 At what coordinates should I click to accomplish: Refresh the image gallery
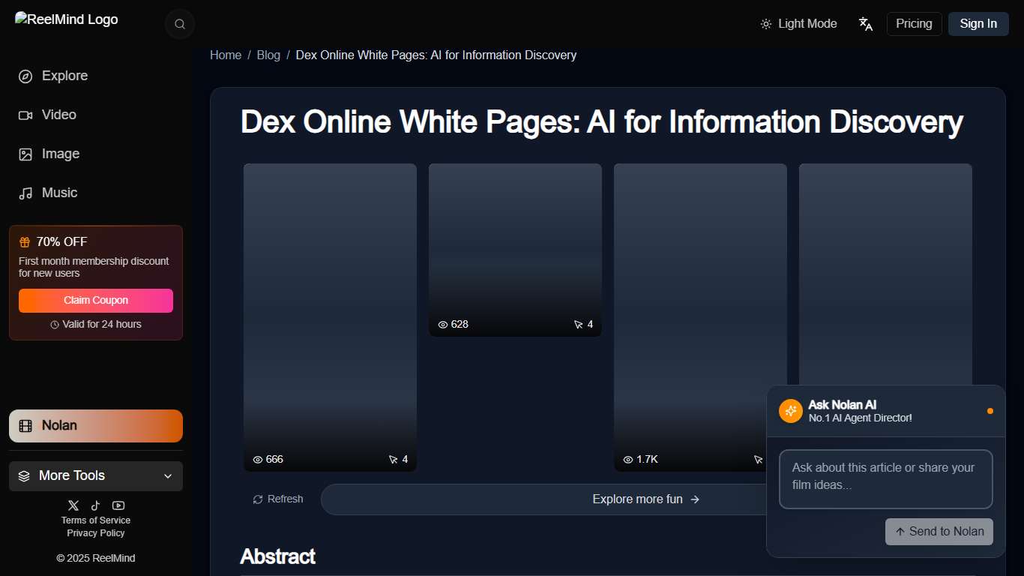[x=277, y=499]
